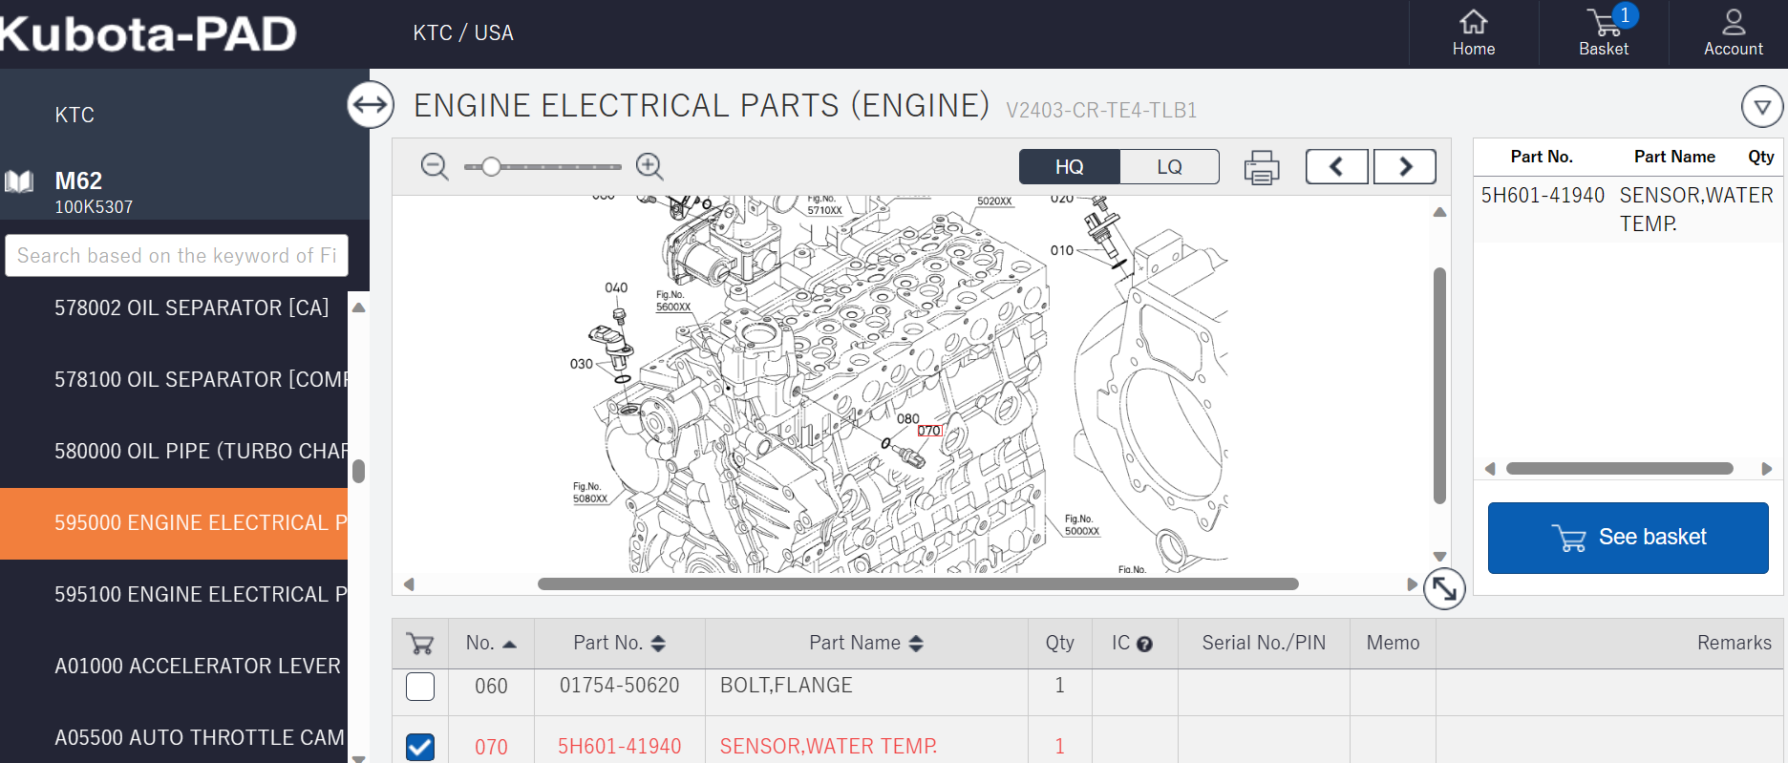This screenshot has height=763, width=1788.
Task: Sort table by Part Name column
Action: [866, 644]
